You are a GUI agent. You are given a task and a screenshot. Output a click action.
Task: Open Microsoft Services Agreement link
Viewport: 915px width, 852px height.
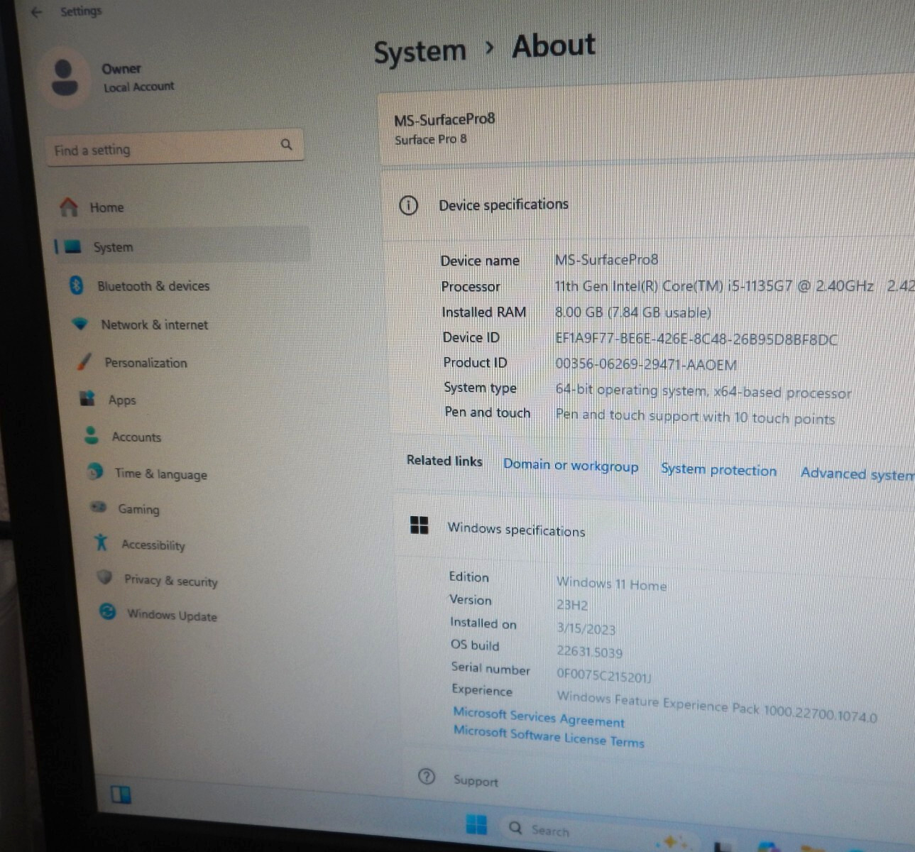(x=539, y=716)
